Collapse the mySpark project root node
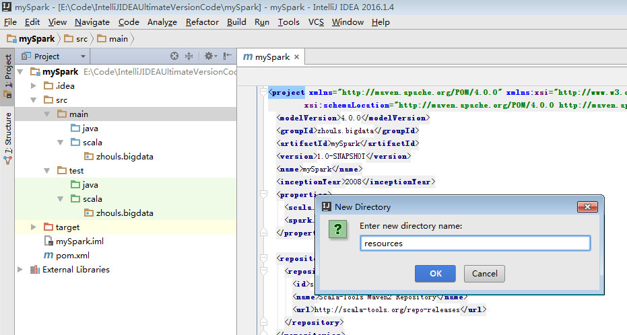 click(x=20, y=72)
